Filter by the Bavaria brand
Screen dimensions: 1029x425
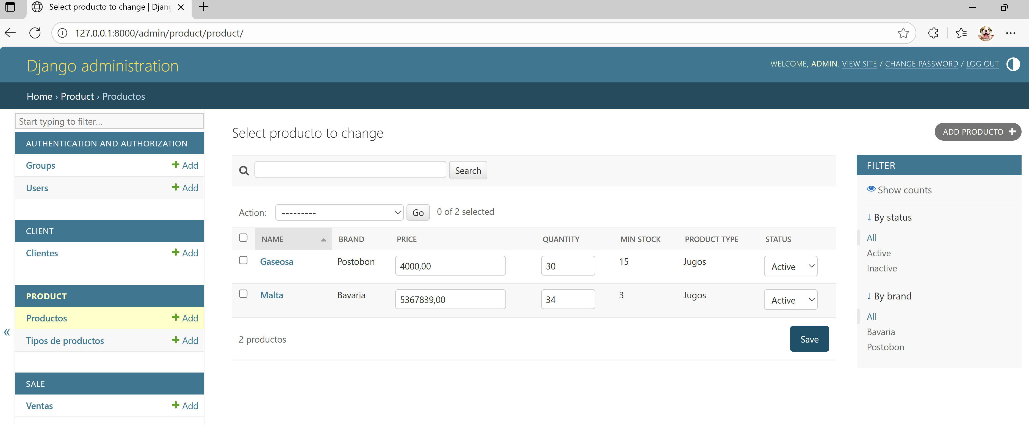(880, 332)
